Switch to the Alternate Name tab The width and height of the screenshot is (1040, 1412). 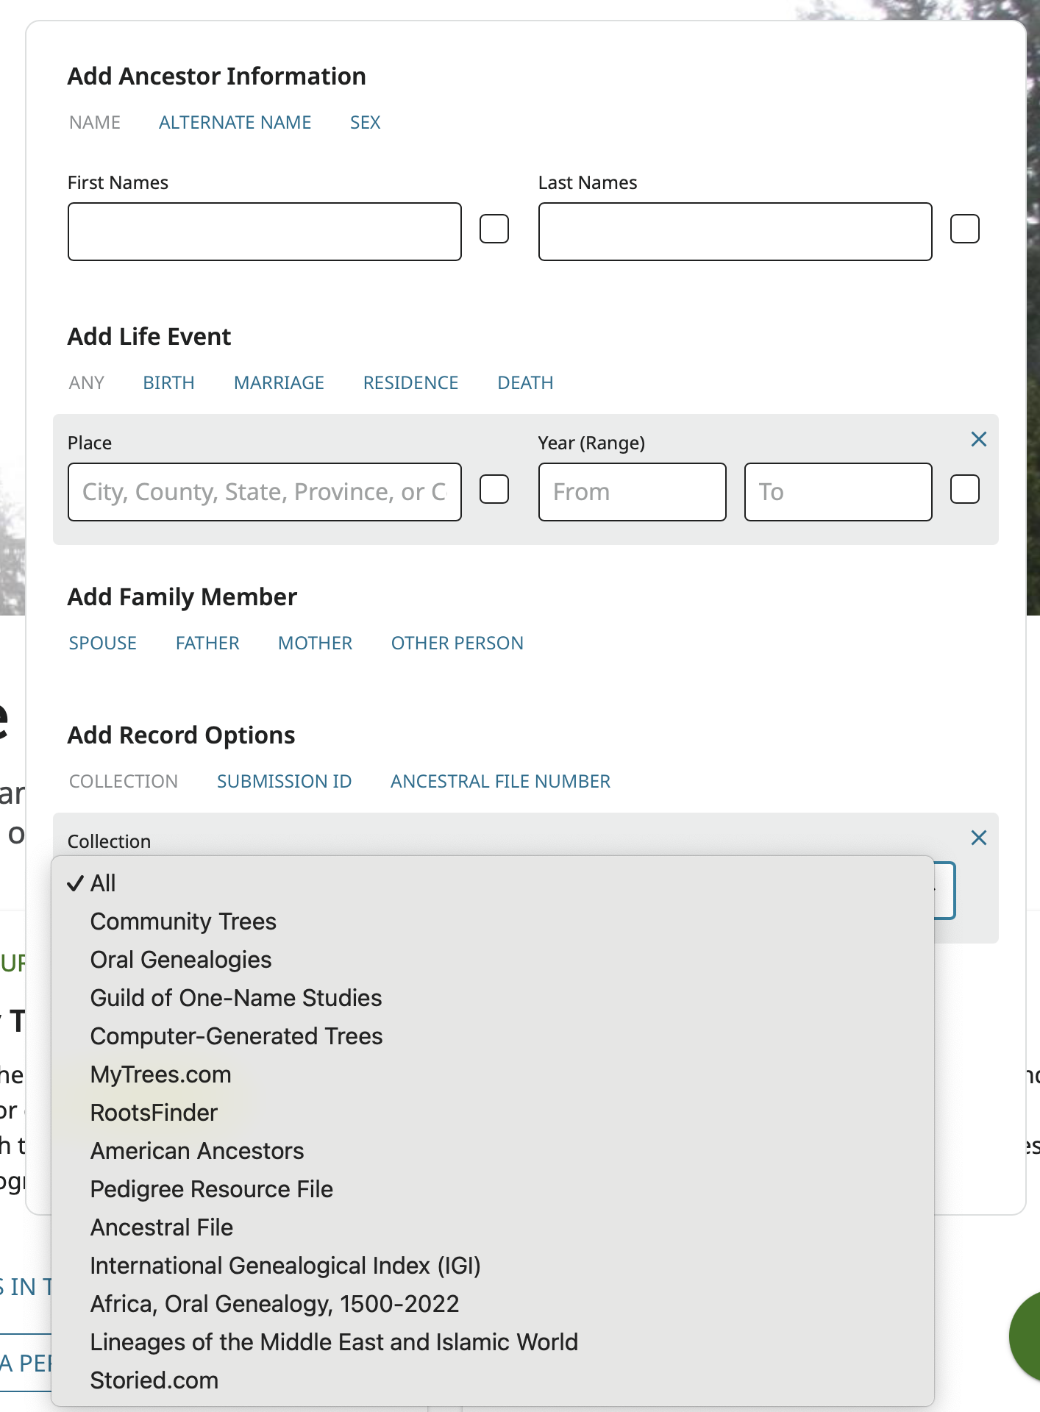[235, 123]
